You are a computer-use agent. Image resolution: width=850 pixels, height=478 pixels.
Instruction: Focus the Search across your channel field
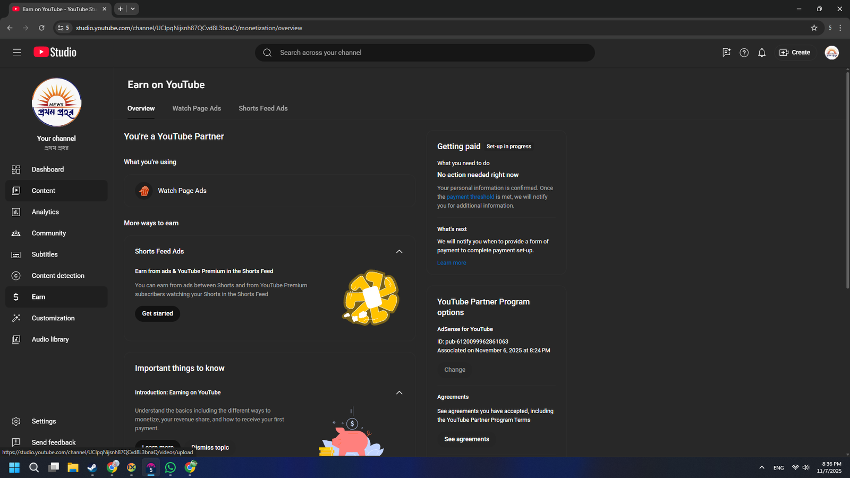coord(425,53)
